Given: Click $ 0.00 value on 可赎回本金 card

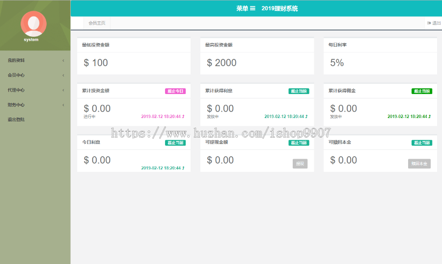Looking at the screenshot, I should click(x=343, y=160).
